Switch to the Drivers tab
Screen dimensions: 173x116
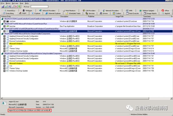pyautogui.click(x=104, y=13)
